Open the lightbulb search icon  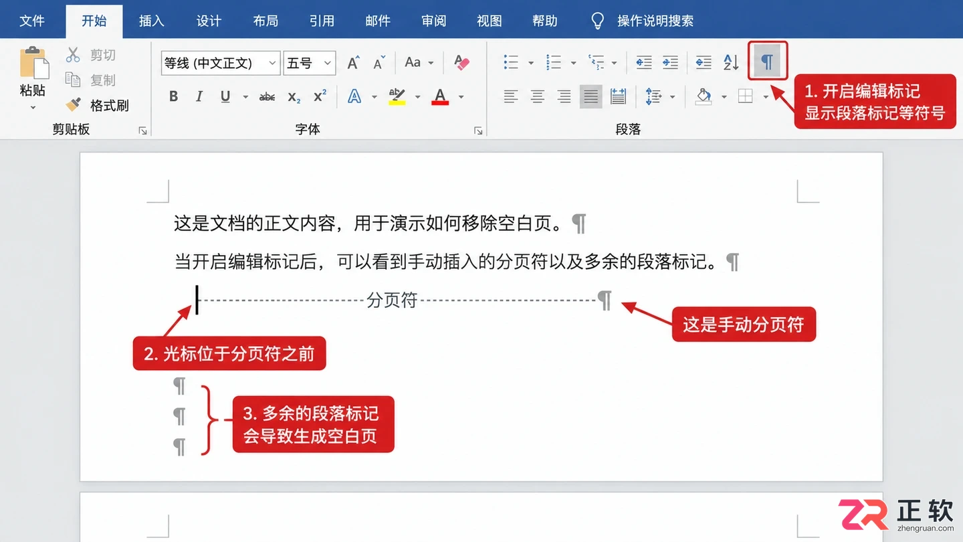click(598, 21)
